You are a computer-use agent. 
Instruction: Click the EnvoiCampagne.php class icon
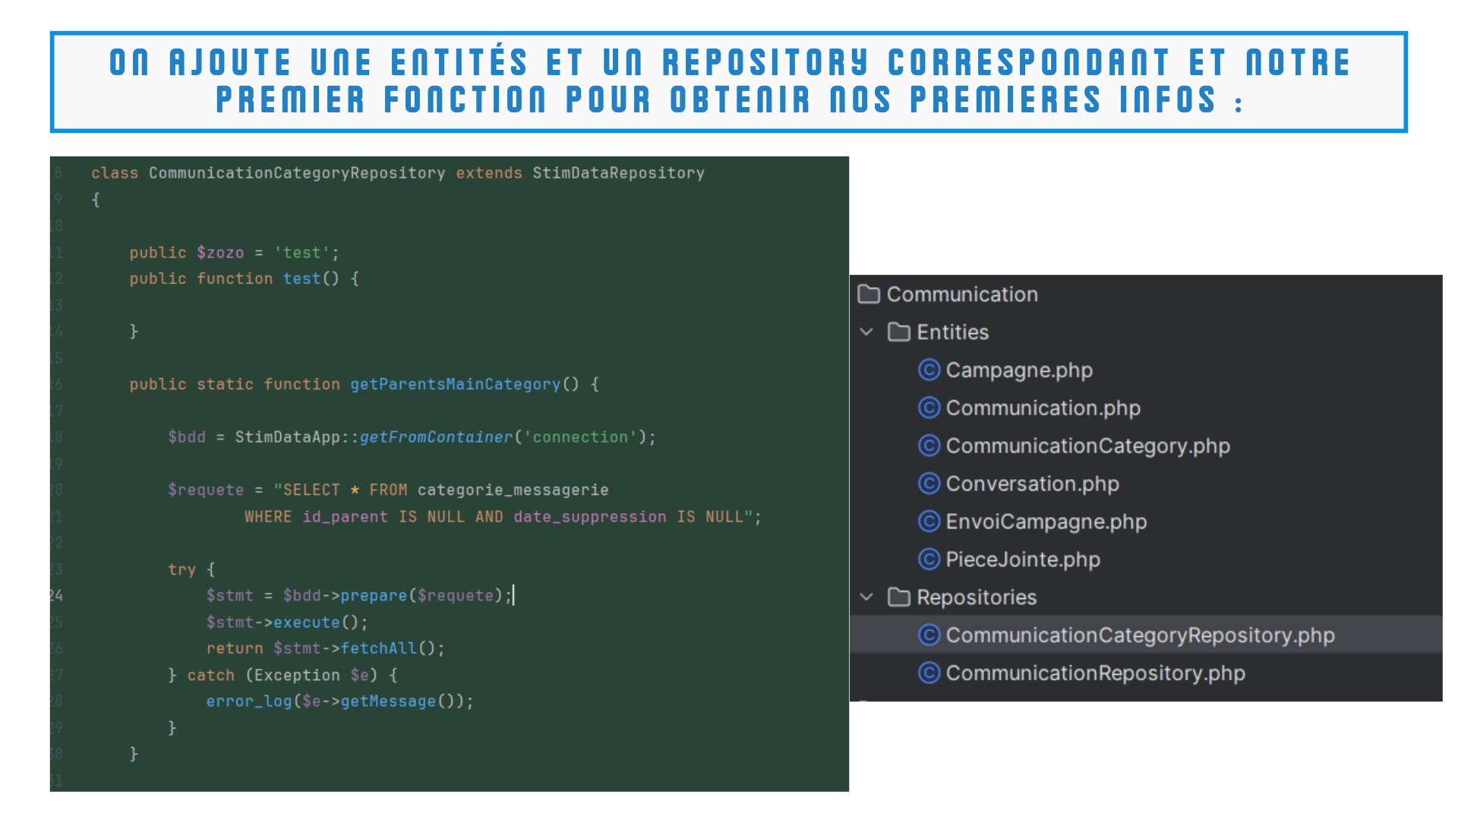coord(929,522)
